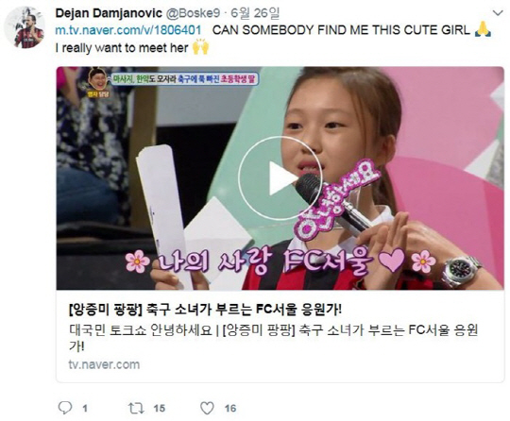This screenshot has width=510, height=421.
Task: Click the retweet arrows icon
Action: point(136,408)
